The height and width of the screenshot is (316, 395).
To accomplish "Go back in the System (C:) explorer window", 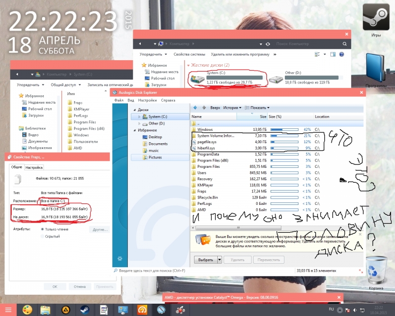I will [17, 75].
